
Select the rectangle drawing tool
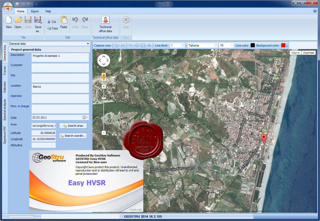(x=143, y=45)
